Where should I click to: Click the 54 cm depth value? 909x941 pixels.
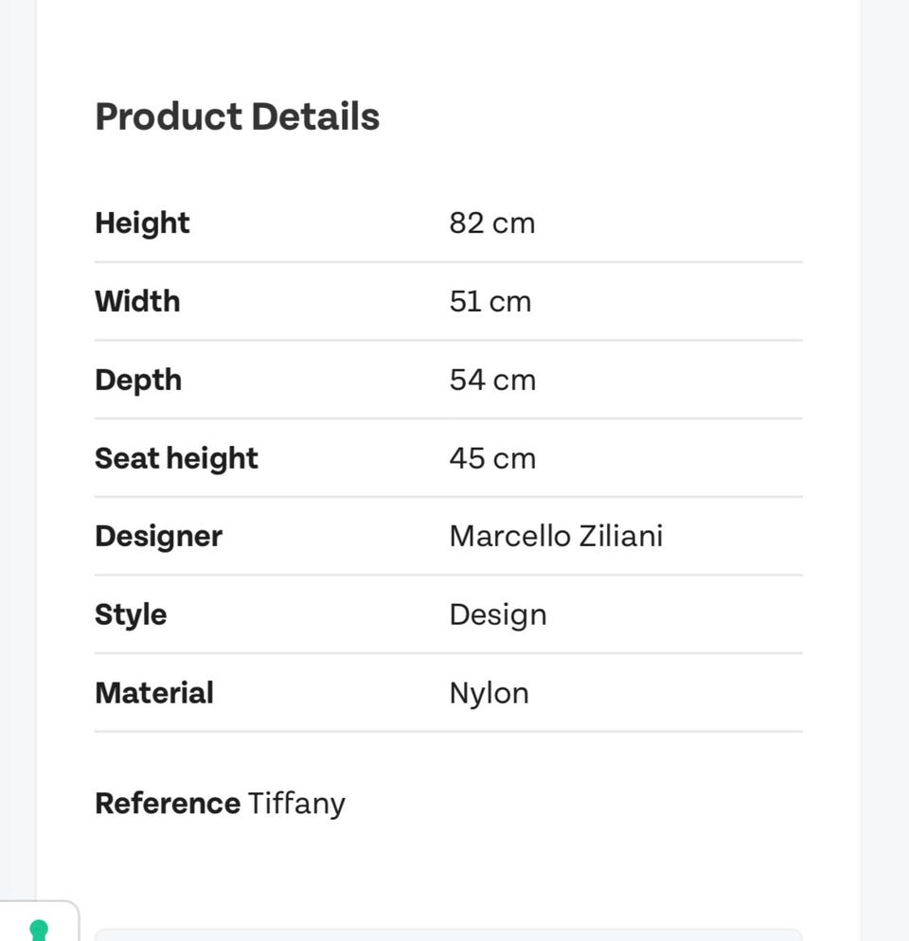(x=492, y=380)
